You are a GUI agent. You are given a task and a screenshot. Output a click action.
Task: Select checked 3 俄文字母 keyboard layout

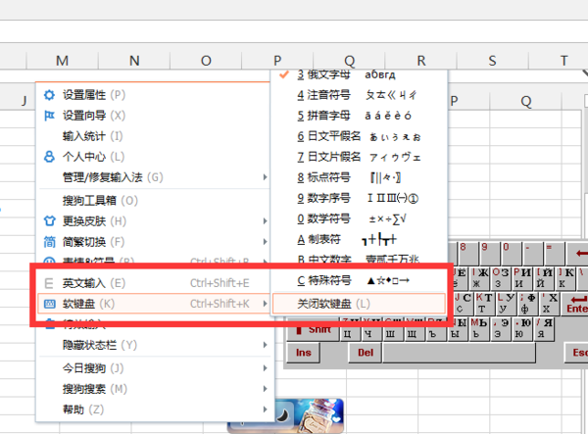tap(359, 74)
